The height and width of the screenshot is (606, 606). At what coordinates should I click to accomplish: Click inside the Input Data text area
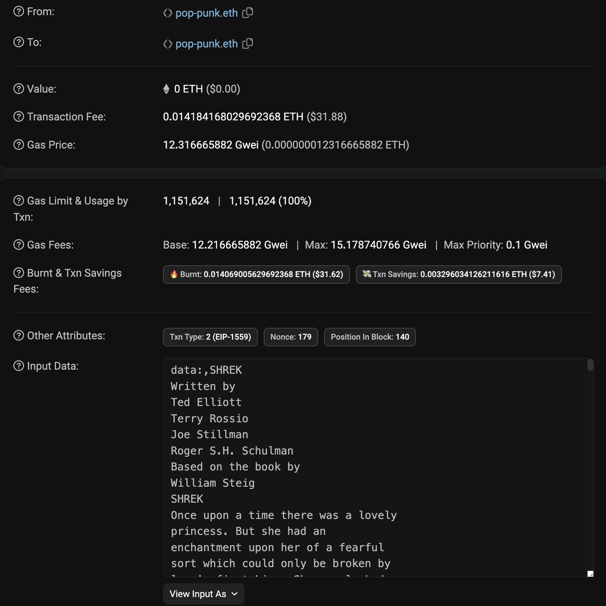coord(378,468)
